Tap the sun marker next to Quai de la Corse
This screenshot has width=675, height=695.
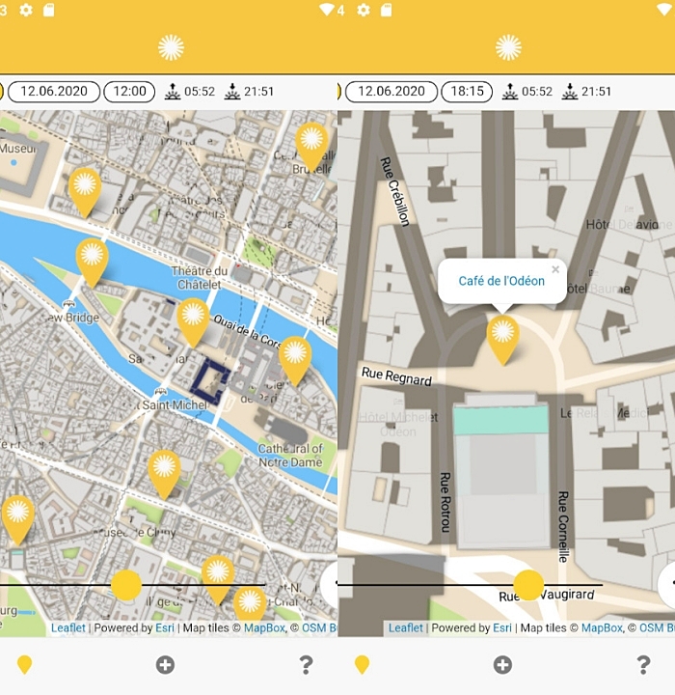click(295, 356)
